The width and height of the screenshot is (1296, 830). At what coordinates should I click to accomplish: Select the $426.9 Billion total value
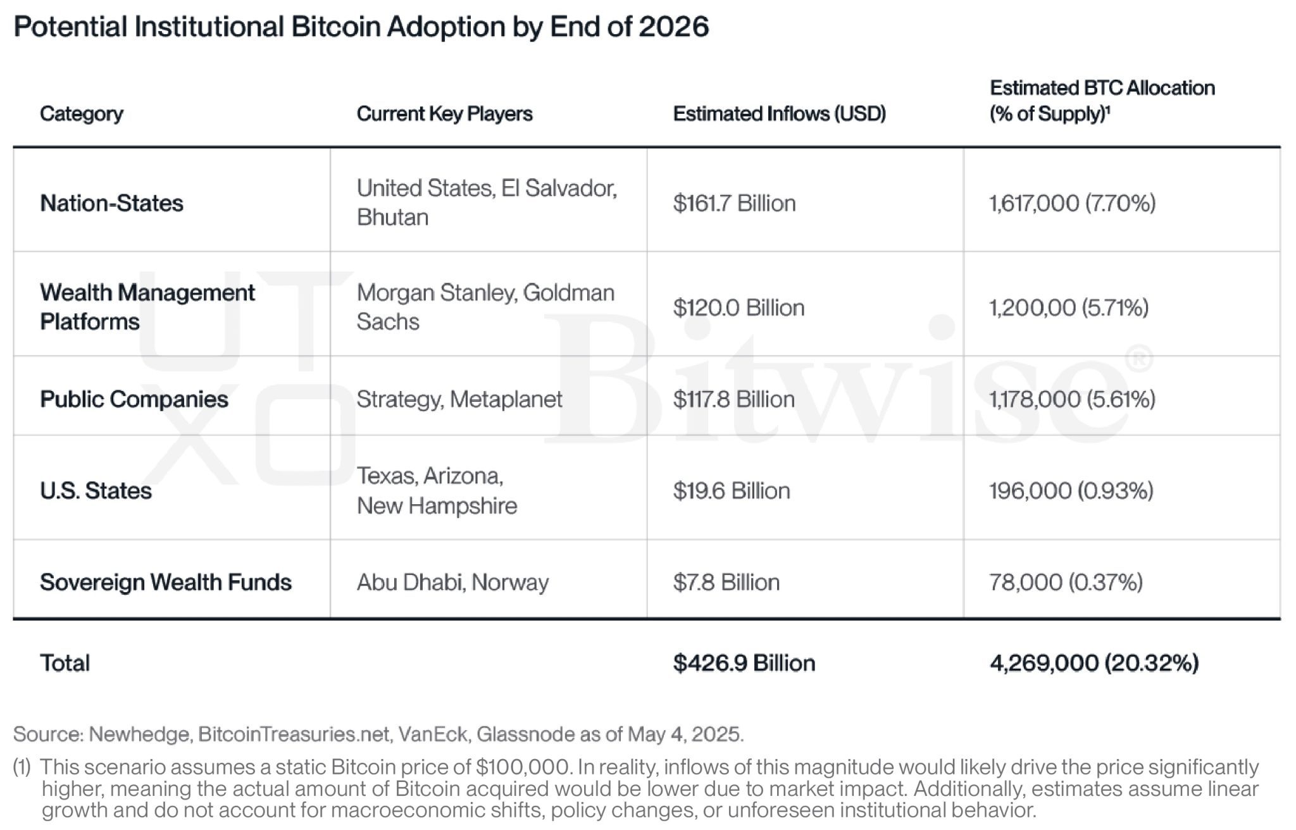(744, 663)
